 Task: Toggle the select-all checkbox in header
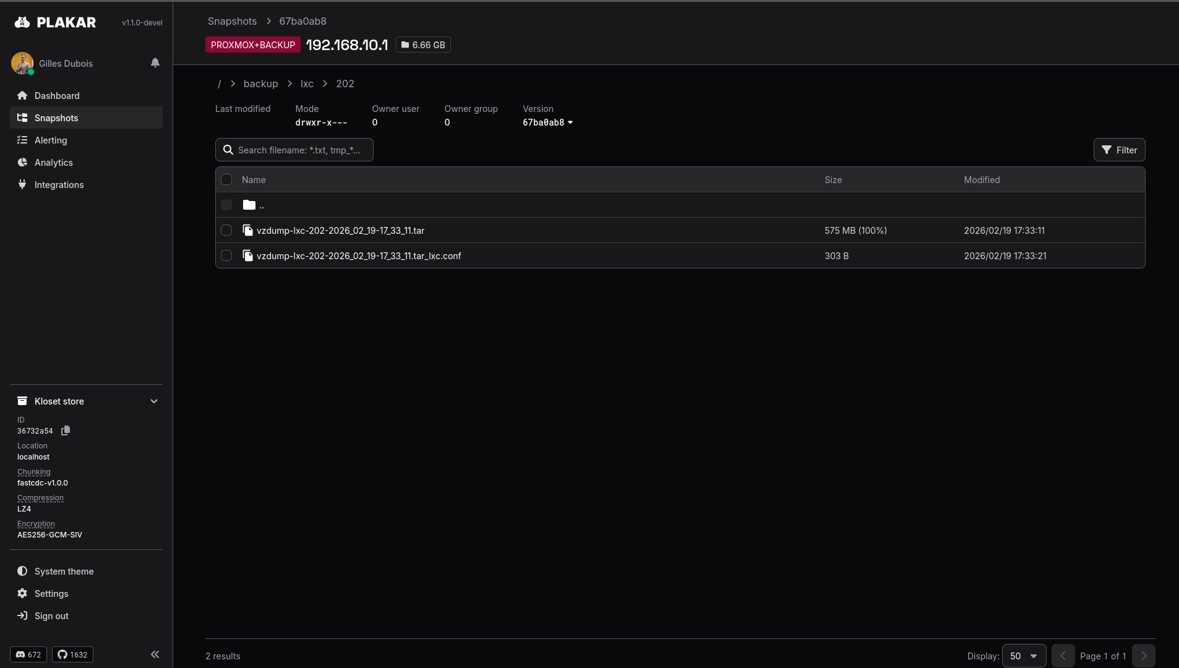tap(226, 179)
